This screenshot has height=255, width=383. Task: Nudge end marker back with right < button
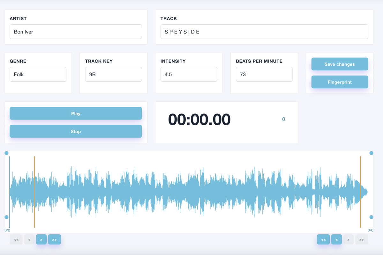336,239
